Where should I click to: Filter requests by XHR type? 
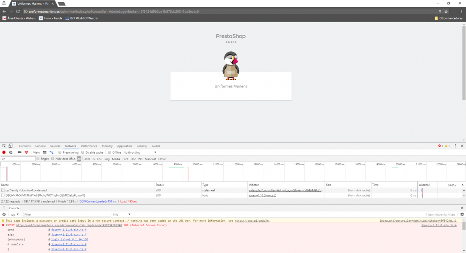click(87, 159)
